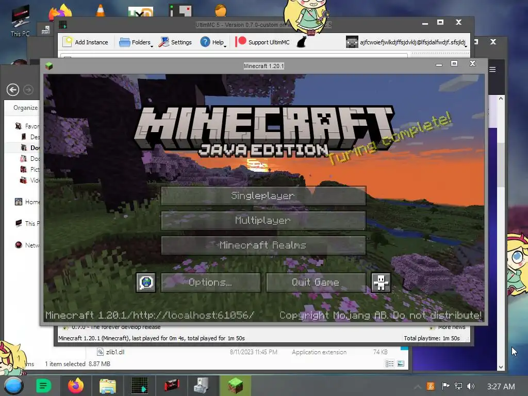Go forward in File Explorer

coord(28,90)
